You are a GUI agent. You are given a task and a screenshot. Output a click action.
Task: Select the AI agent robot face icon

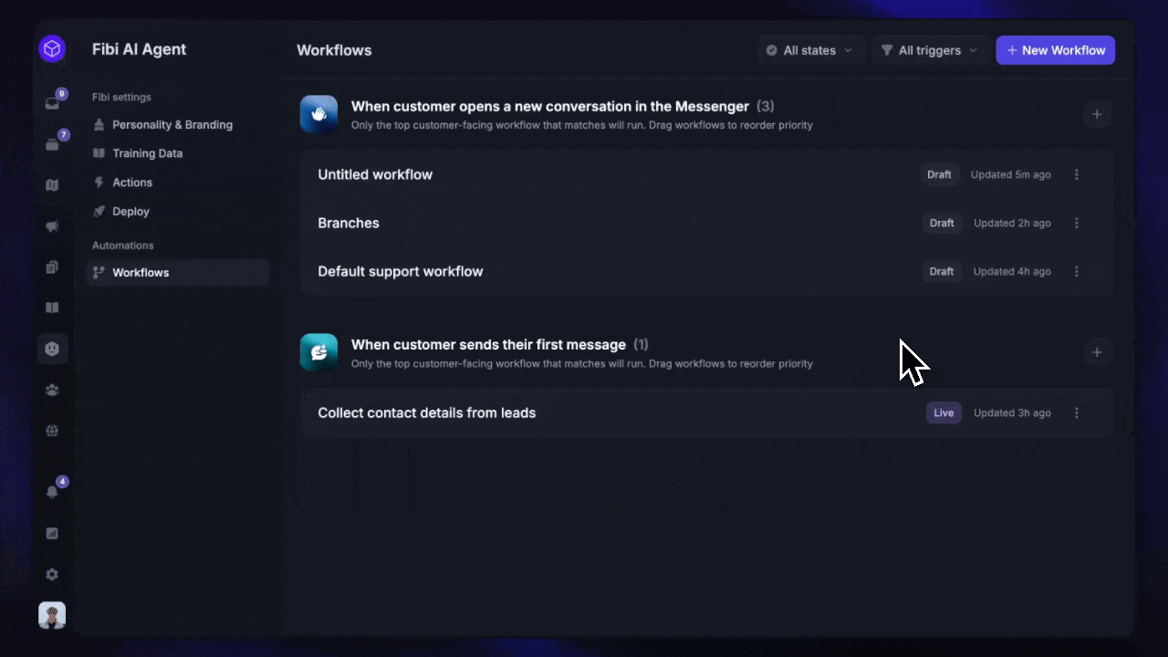[52, 349]
